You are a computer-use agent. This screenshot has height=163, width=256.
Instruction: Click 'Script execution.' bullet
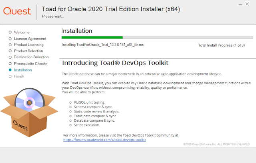click(x=87, y=125)
